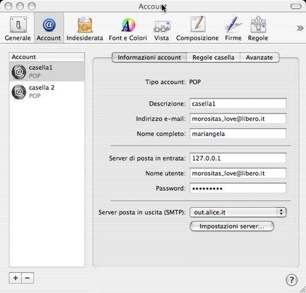
Task: Add a new account with plus button
Action: [x=15, y=278]
